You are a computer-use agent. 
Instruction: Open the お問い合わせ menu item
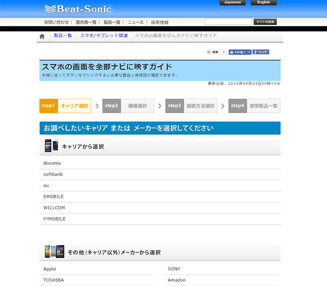56,22
